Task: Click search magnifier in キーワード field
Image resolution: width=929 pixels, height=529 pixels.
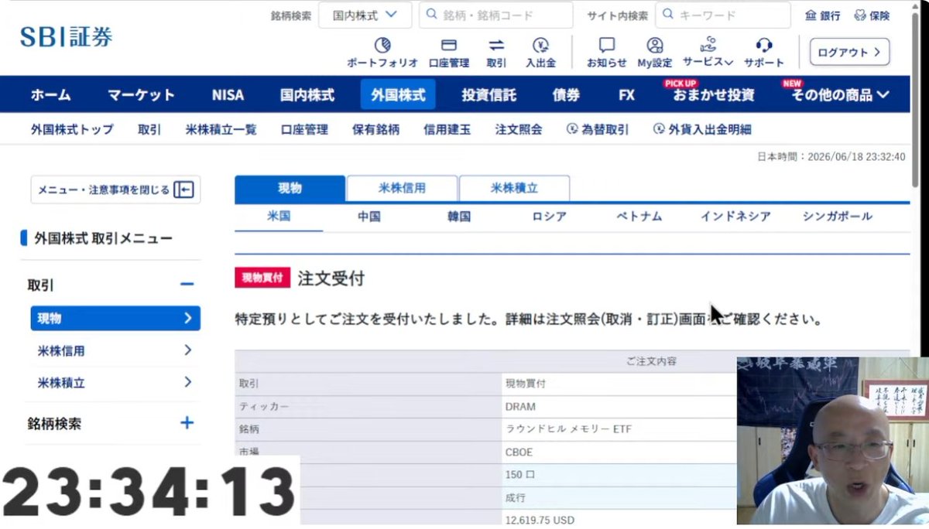Action: [668, 15]
